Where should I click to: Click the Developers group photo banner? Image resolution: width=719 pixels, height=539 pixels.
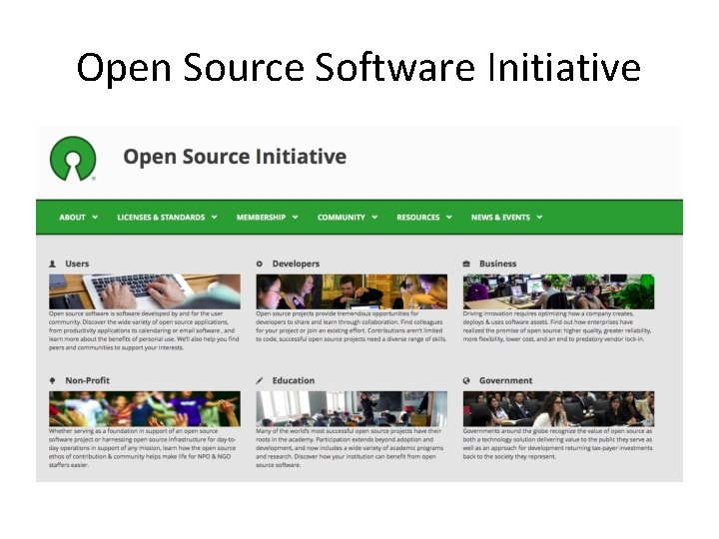352,291
